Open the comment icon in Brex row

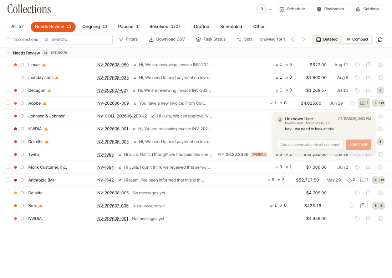(364, 206)
